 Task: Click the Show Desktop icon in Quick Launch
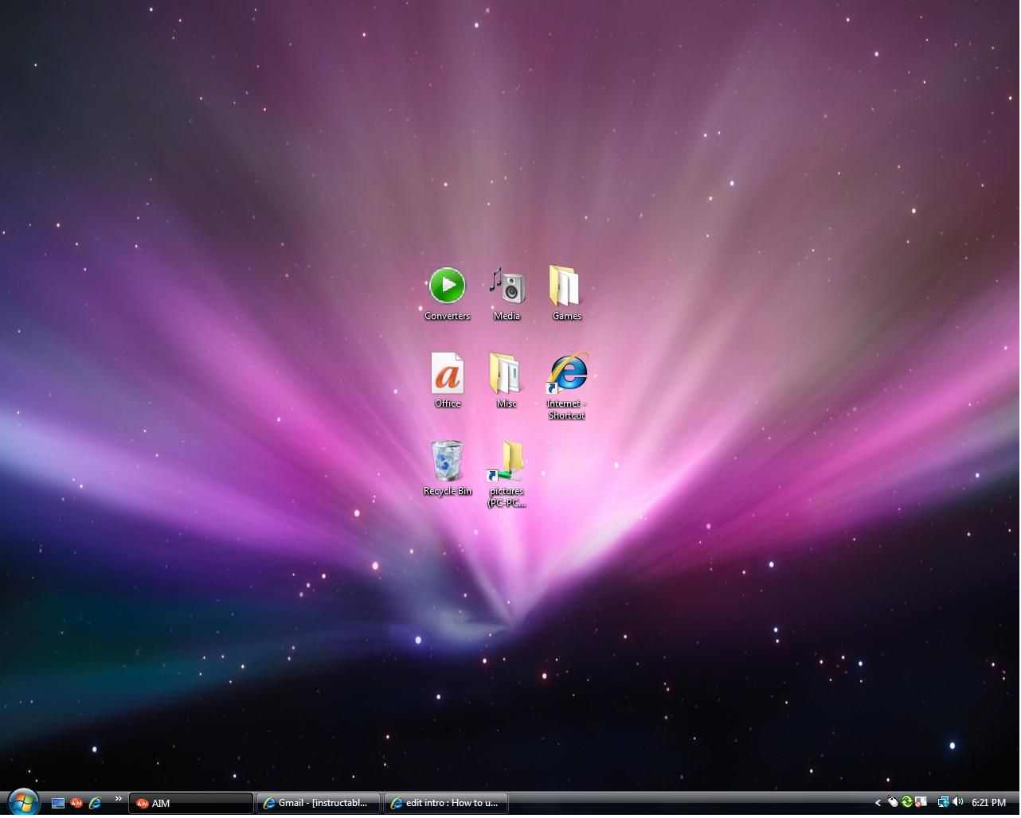tap(58, 803)
